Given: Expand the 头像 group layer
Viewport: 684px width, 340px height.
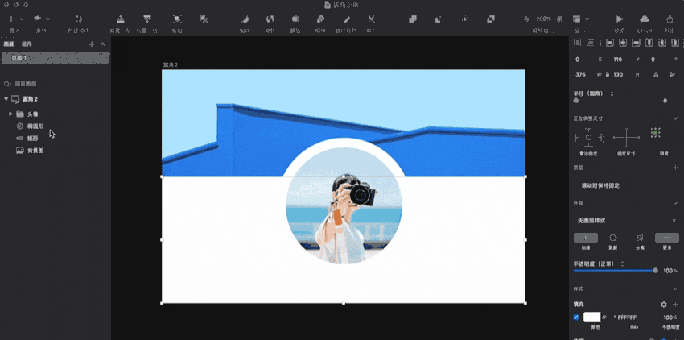Looking at the screenshot, I should click(x=11, y=114).
